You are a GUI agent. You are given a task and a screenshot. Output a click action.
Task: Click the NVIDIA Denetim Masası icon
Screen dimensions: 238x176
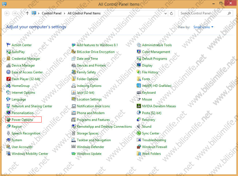[x=139, y=106]
